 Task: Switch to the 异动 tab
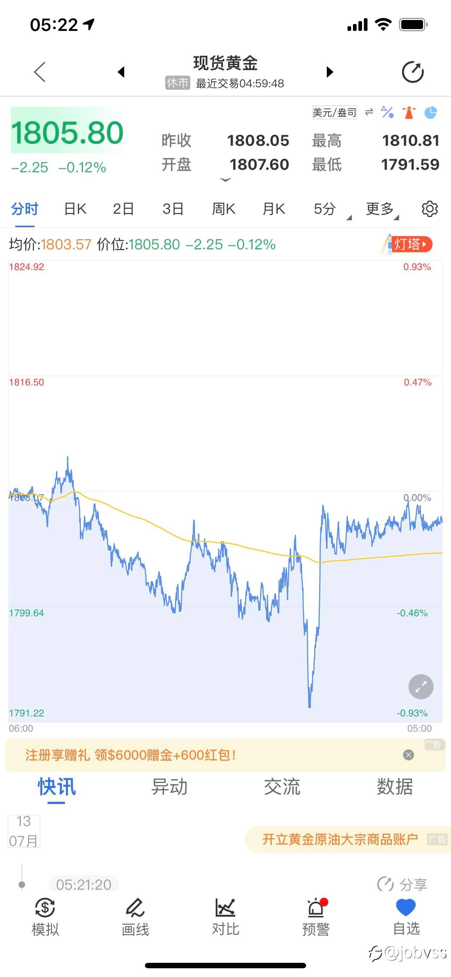click(169, 787)
